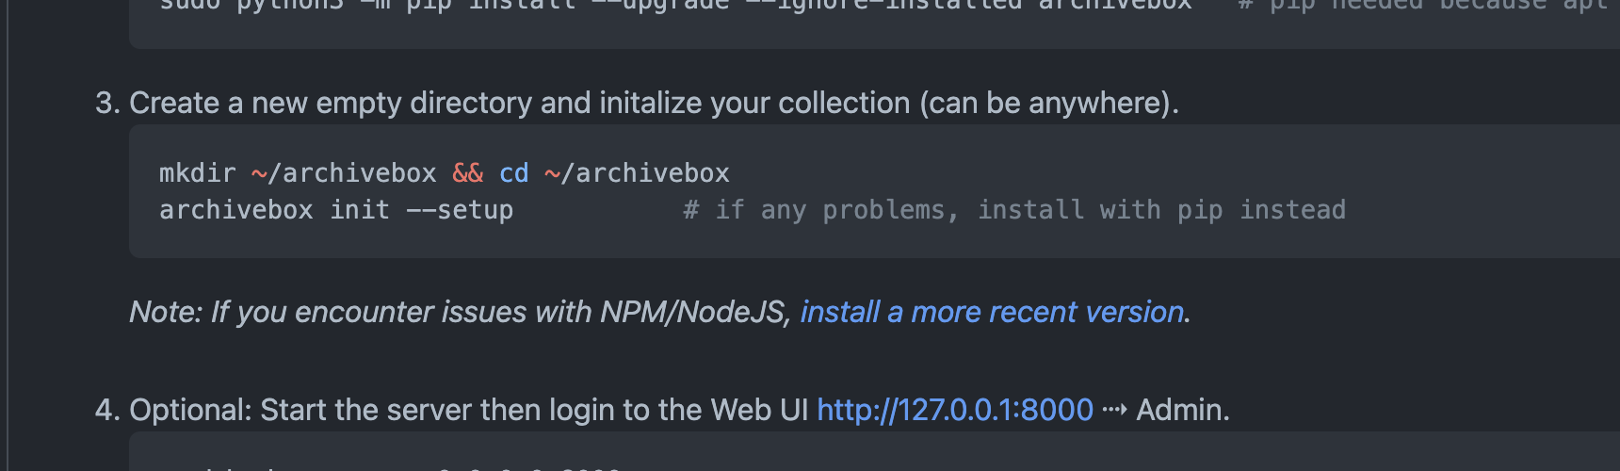Viewport: 1620px width, 471px height.
Task: Click the '~/archivebox' path after cd
Action: click(637, 173)
